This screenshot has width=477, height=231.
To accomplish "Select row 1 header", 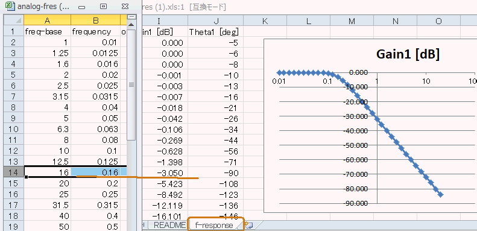I will 13,31.
